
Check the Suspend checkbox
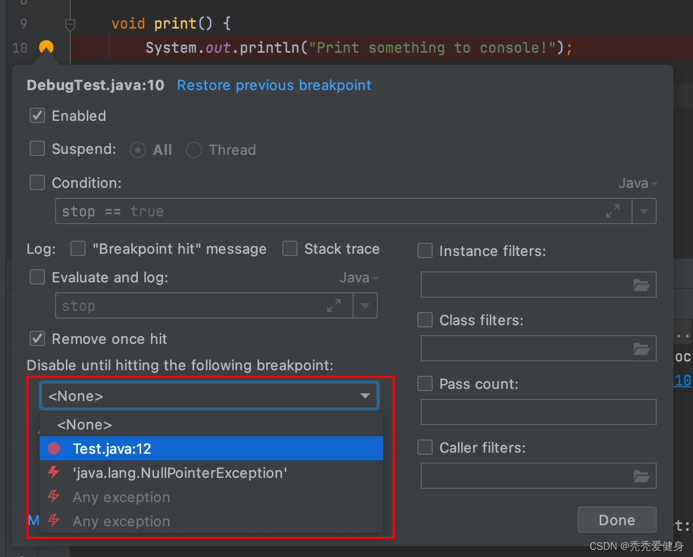(x=37, y=149)
